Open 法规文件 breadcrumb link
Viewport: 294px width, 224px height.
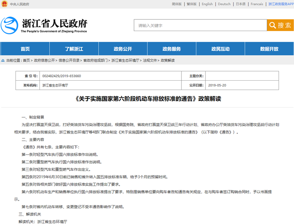(150, 61)
